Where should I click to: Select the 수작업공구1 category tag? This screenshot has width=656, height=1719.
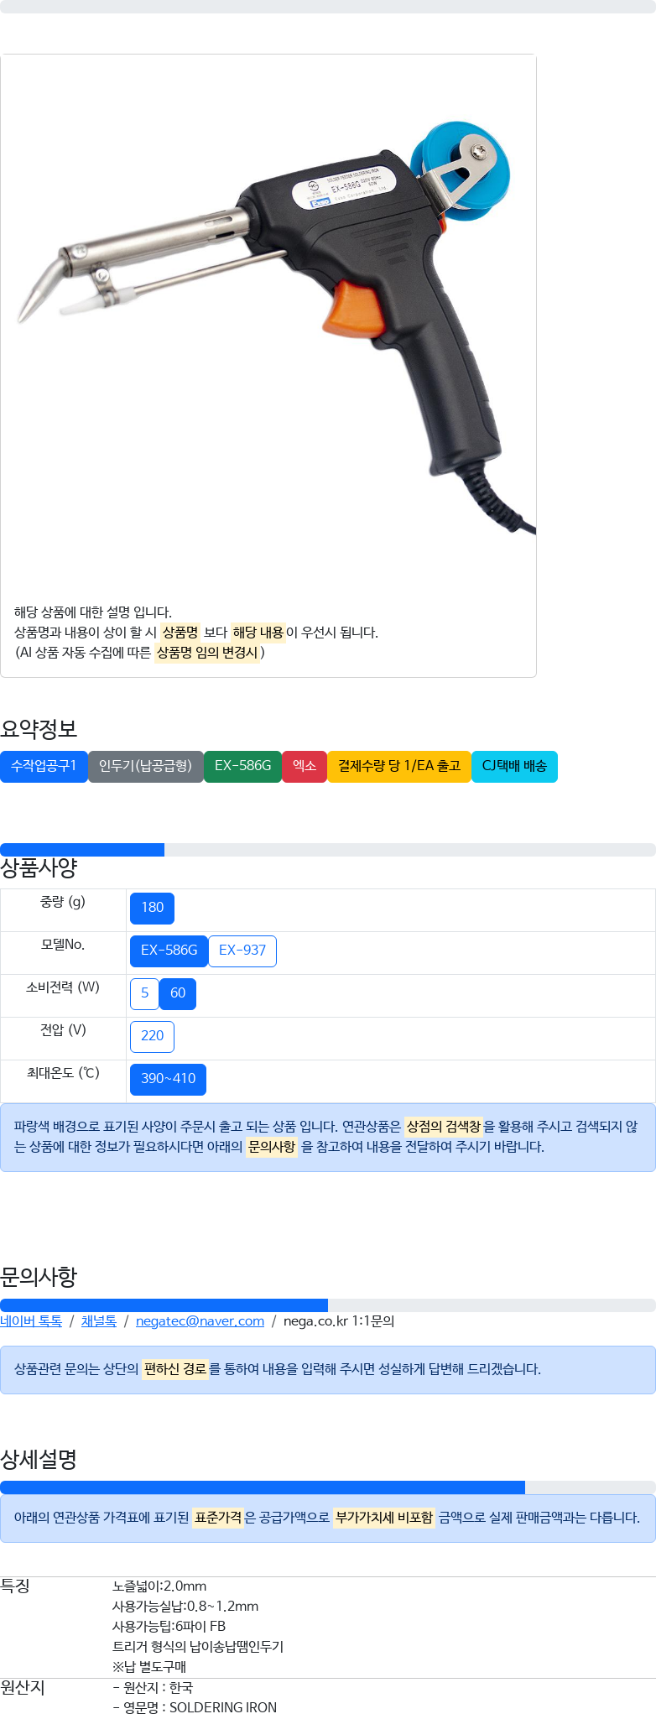(x=44, y=766)
